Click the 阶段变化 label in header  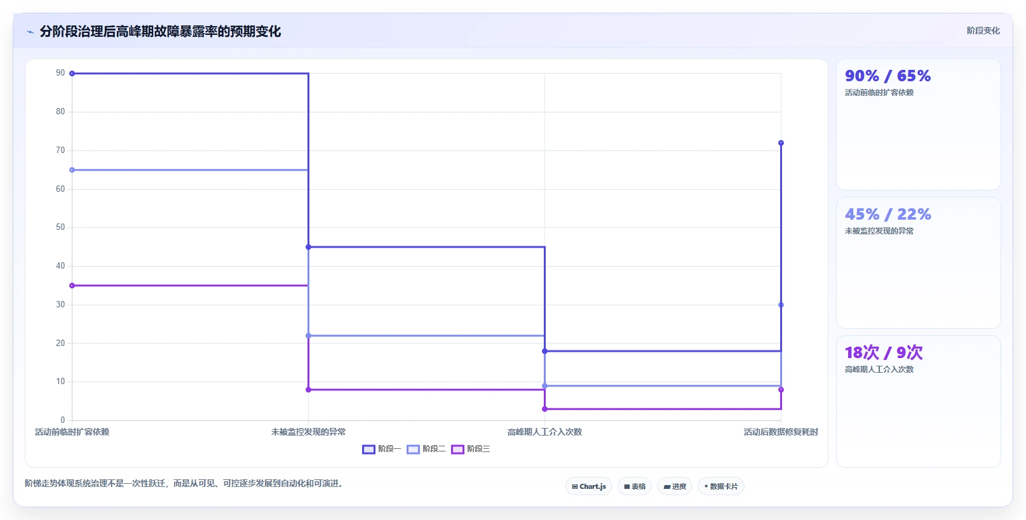click(x=983, y=30)
